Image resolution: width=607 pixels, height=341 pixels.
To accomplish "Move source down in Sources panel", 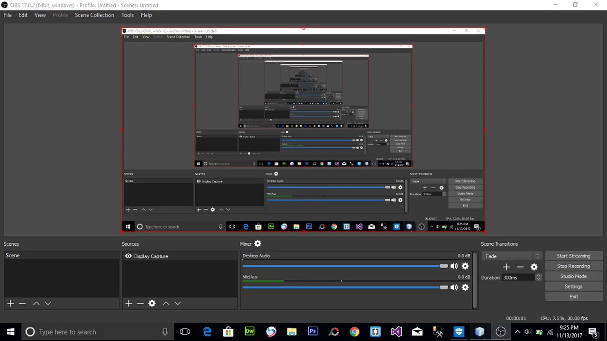I will 178,303.
